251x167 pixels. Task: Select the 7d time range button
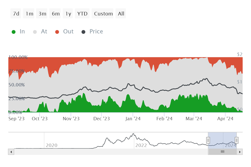coord(16,14)
